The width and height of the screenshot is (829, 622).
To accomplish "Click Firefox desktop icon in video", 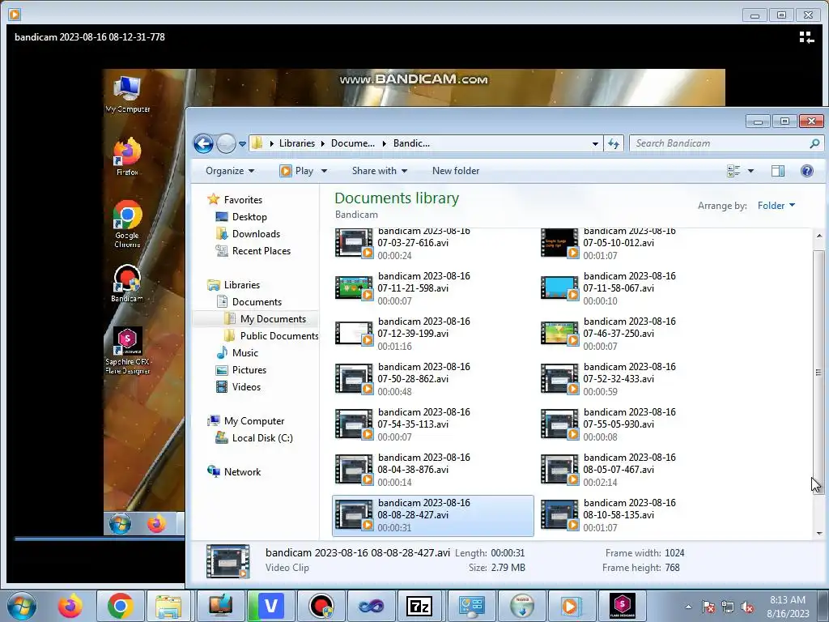I will [127, 156].
